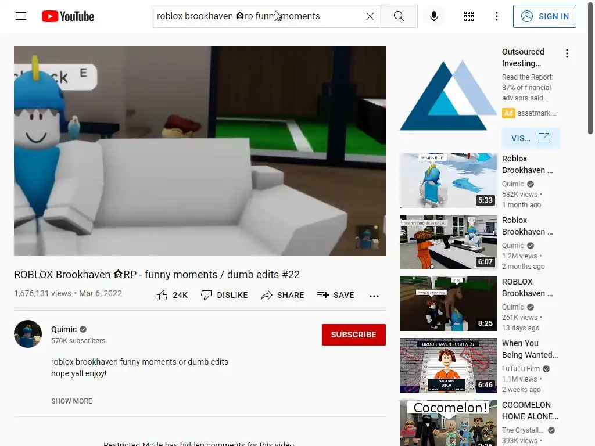This screenshot has height=446, width=595.
Task: Open the Cocomelon video thumbnail
Action: tap(448, 423)
